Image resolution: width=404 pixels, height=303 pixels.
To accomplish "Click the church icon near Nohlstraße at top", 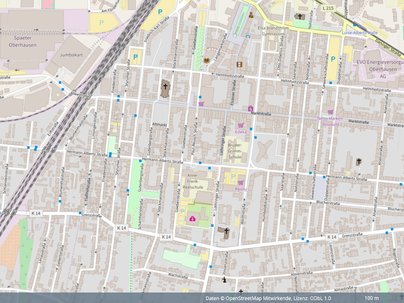I will tap(300, 17).
